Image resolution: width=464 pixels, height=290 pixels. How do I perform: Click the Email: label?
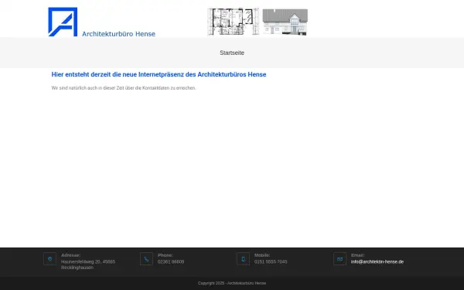pos(358,255)
